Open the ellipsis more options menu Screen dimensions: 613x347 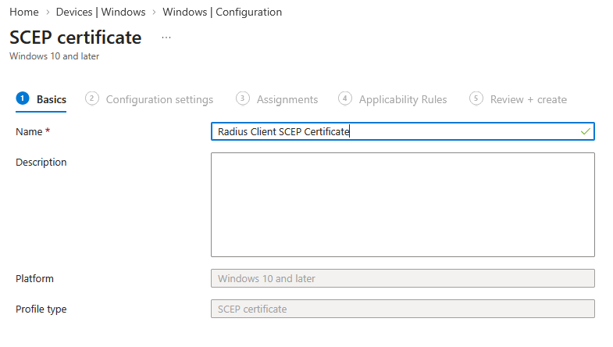[x=166, y=38]
